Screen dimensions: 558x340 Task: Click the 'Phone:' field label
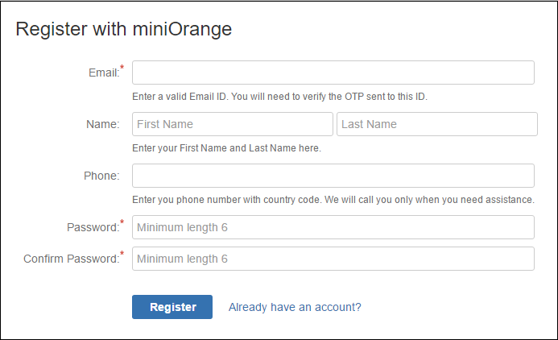pyautogui.click(x=101, y=176)
